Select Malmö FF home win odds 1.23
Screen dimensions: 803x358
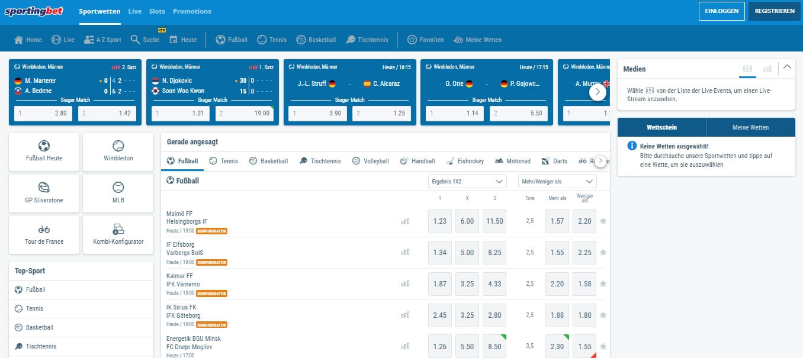click(440, 221)
